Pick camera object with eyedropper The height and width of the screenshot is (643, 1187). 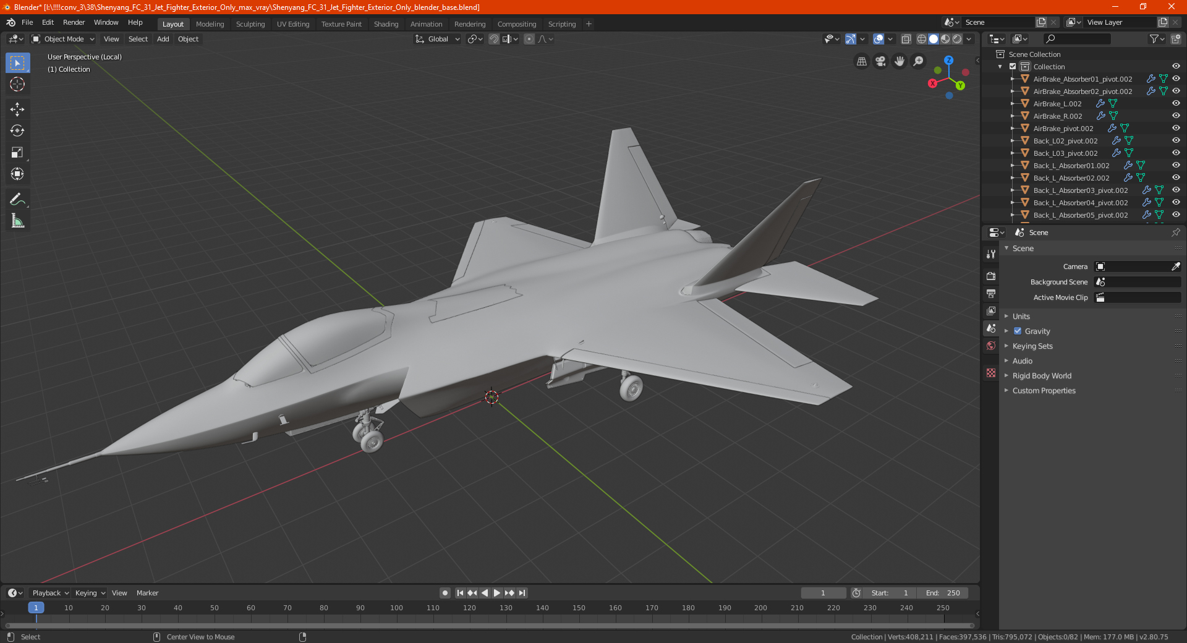(x=1175, y=266)
